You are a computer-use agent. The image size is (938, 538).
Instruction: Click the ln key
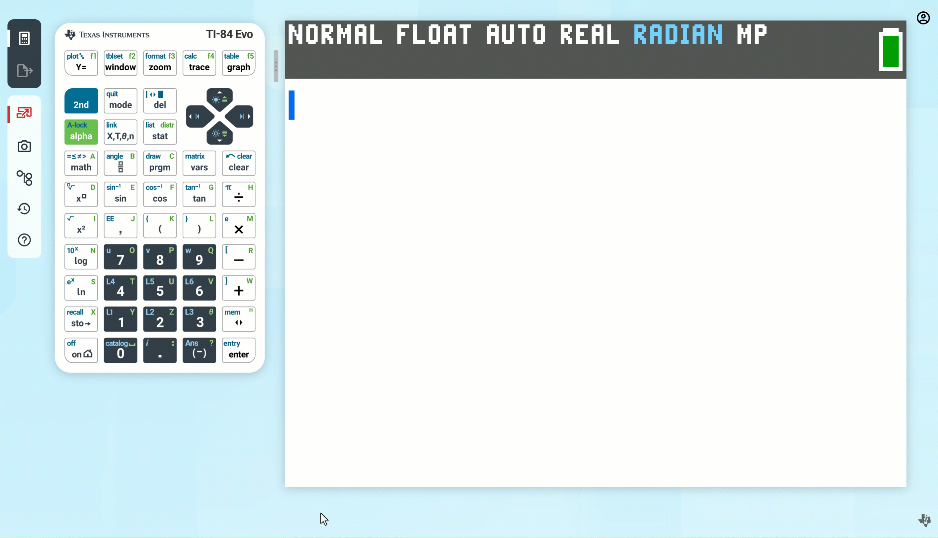click(x=81, y=288)
